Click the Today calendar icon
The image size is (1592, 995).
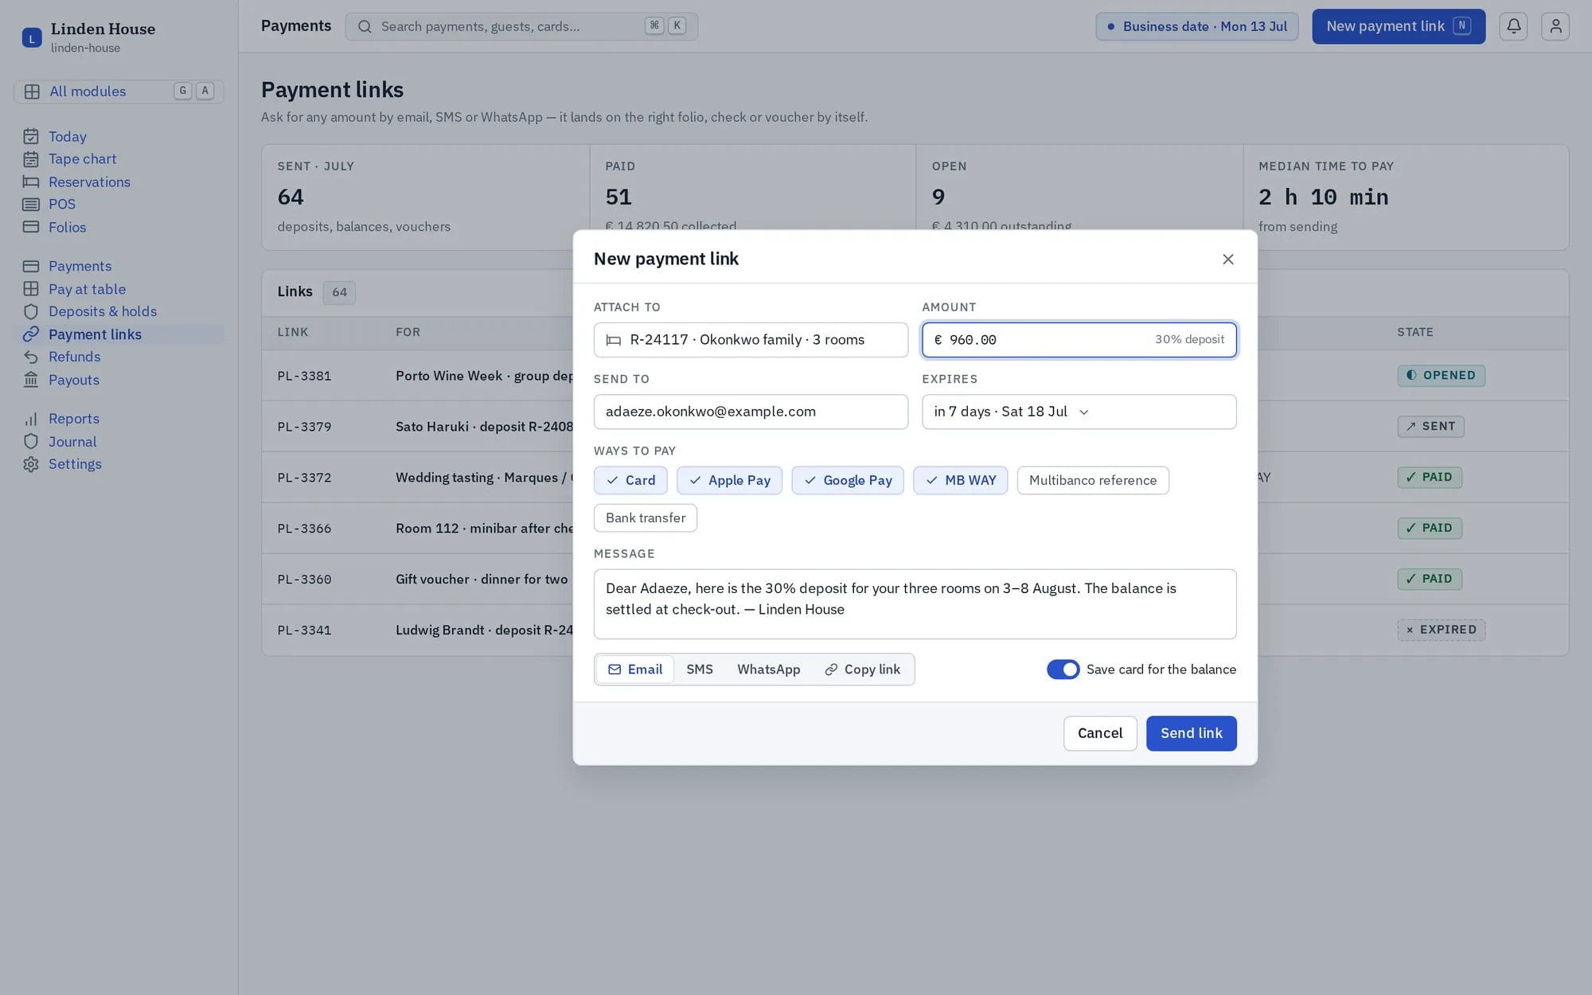[31, 137]
